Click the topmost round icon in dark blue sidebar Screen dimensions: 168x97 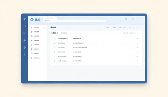point(24,19)
